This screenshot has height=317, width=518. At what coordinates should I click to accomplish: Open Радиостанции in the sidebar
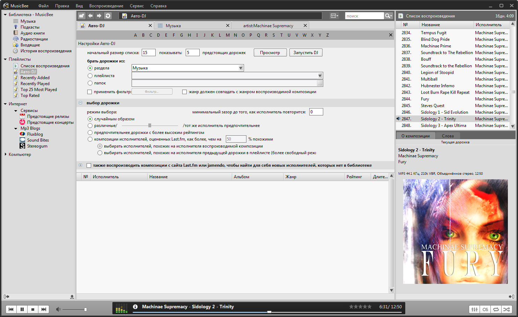(34, 39)
